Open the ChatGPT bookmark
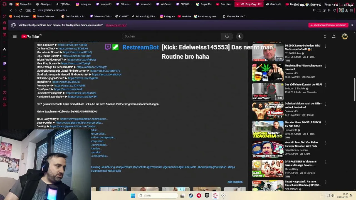The height and width of the screenshot is (200, 356). pyautogui.click(x=122, y=16)
